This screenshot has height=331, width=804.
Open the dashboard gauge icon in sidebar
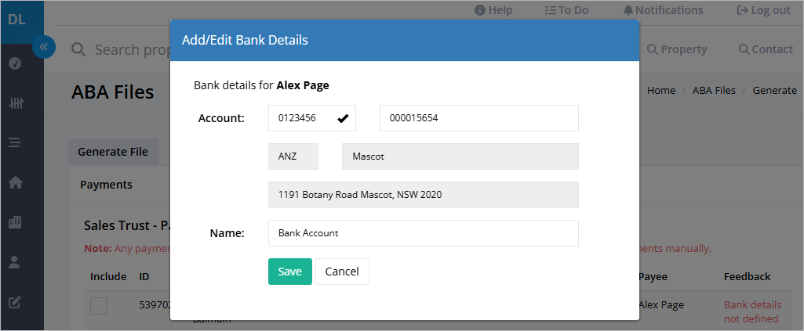click(x=15, y=64)
